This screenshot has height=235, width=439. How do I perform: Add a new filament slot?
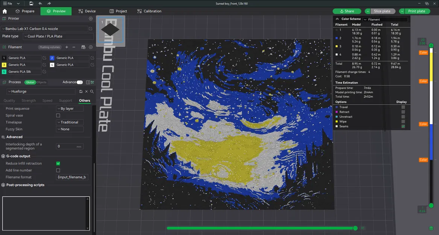tap(66, 47)
